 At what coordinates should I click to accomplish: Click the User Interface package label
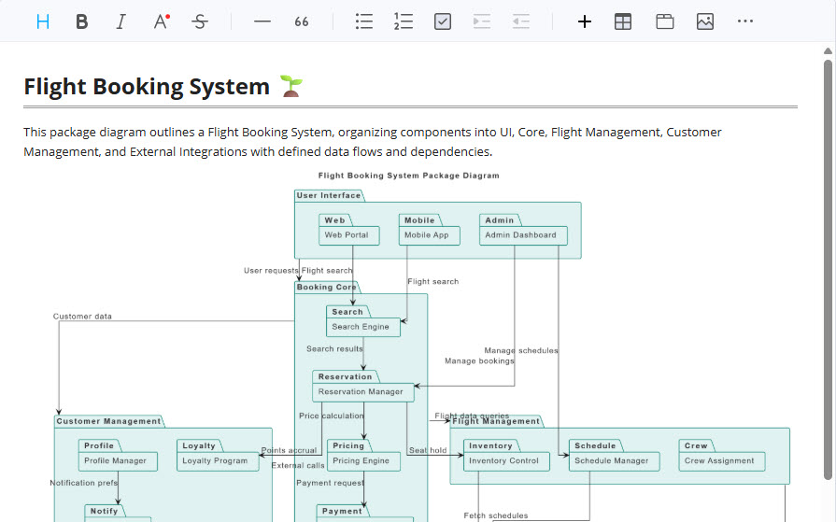tap(329, 196)
